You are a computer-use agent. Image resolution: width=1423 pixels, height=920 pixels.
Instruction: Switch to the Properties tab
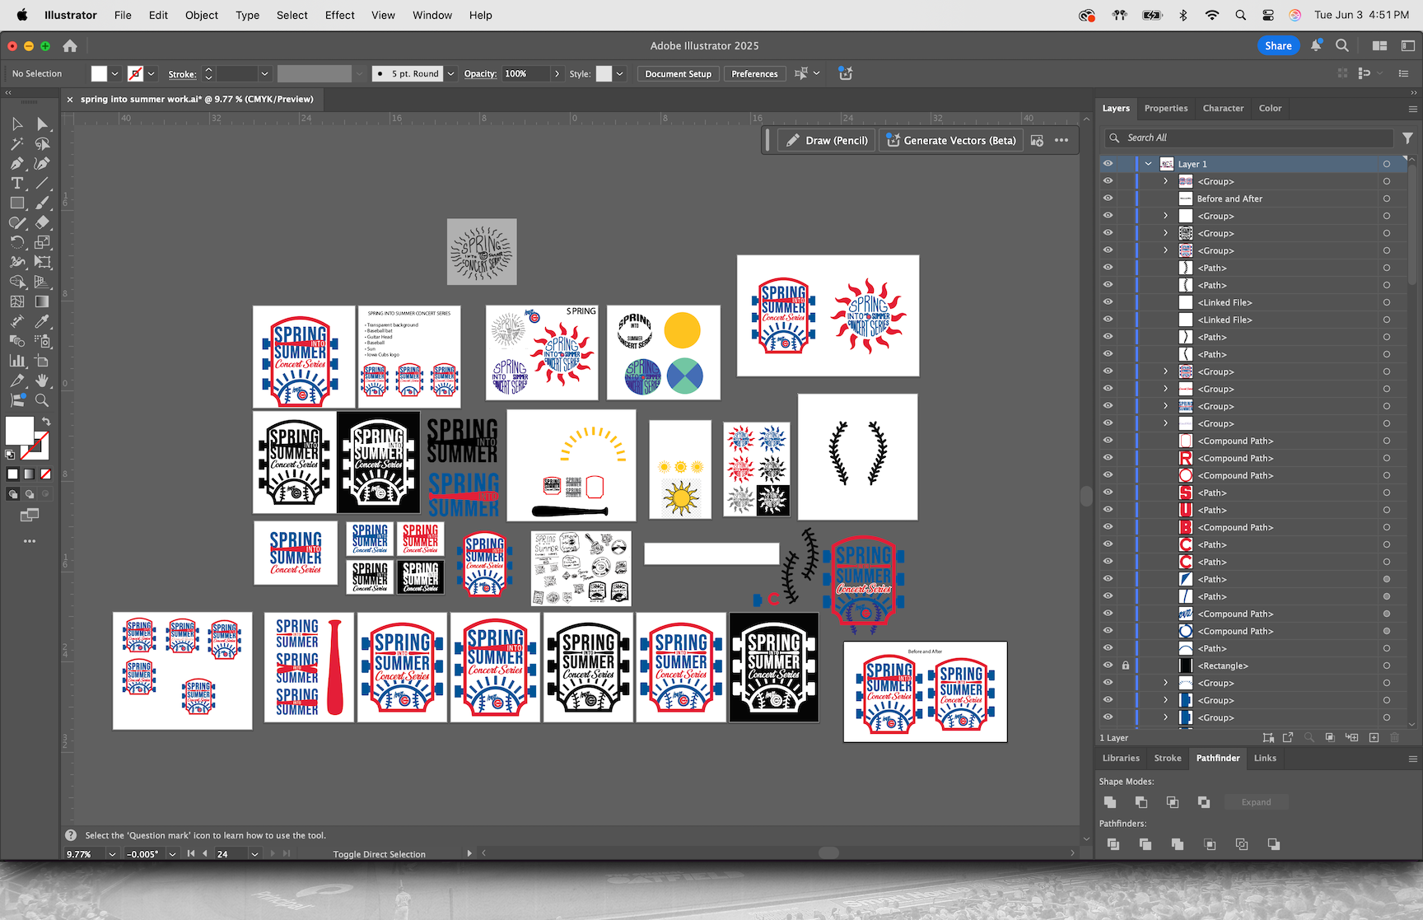point(1166,108)
